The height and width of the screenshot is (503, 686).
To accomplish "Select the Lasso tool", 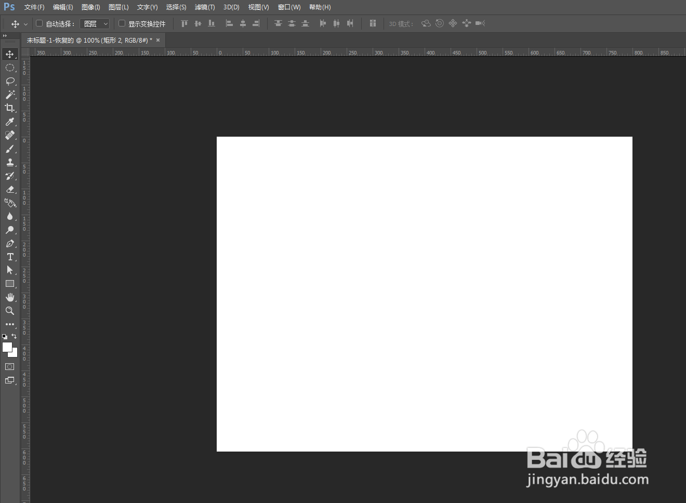I will [x=10, y=81].
